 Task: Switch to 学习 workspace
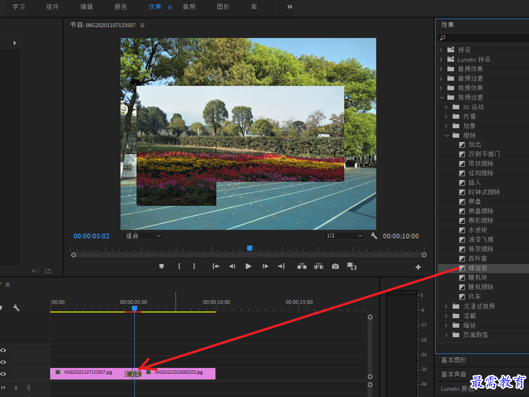tap(19, 7)
